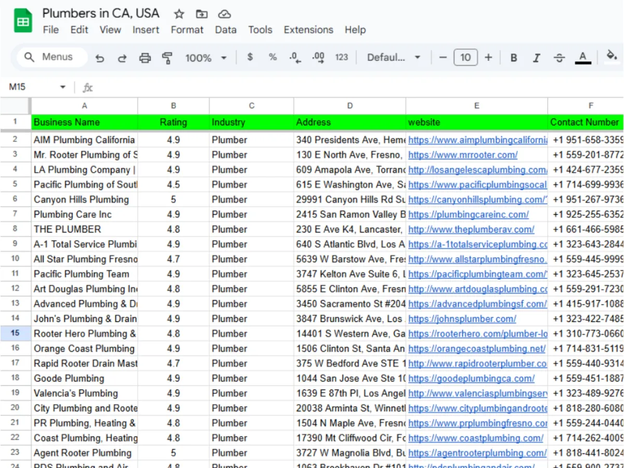Open the Tools menu
This screenshot has width=624, height=468.
(260, 30)
